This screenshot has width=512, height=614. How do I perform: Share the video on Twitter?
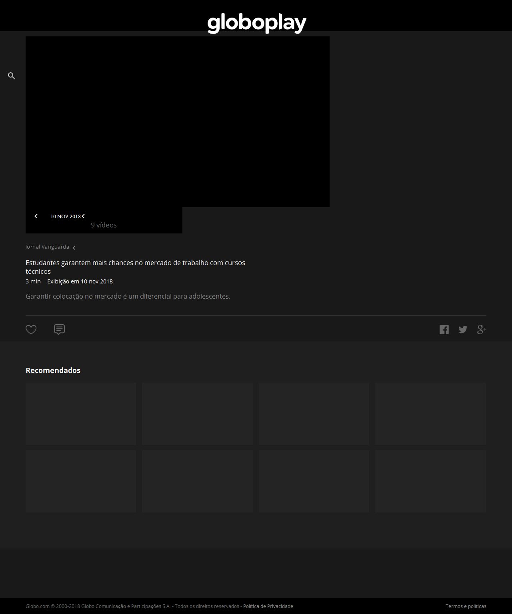(x=463, y=329)
